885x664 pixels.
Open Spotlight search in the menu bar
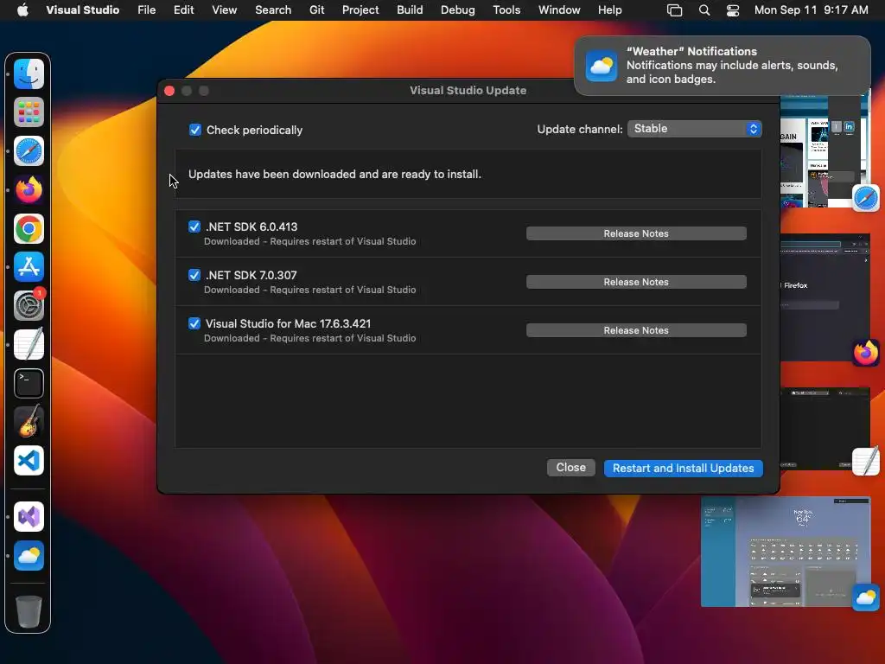click(x=704, y=10)
